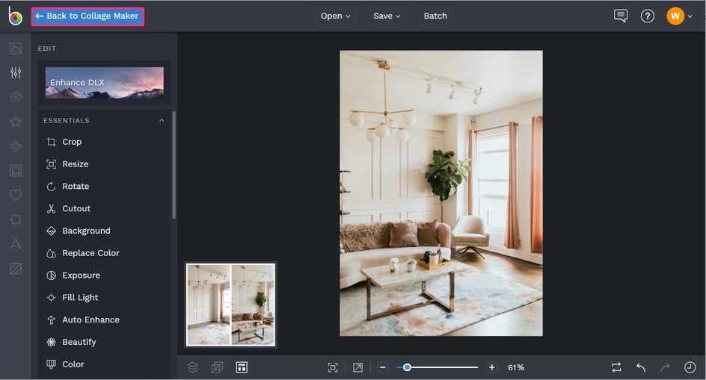Click Back to Collage Maker
The width and height of the screenshot is (706, 380).
point(88,16)
